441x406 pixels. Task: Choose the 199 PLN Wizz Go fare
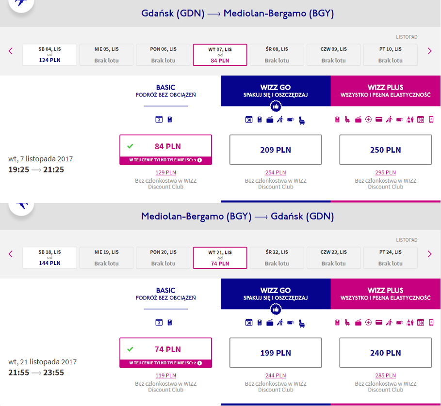point(276,353)
